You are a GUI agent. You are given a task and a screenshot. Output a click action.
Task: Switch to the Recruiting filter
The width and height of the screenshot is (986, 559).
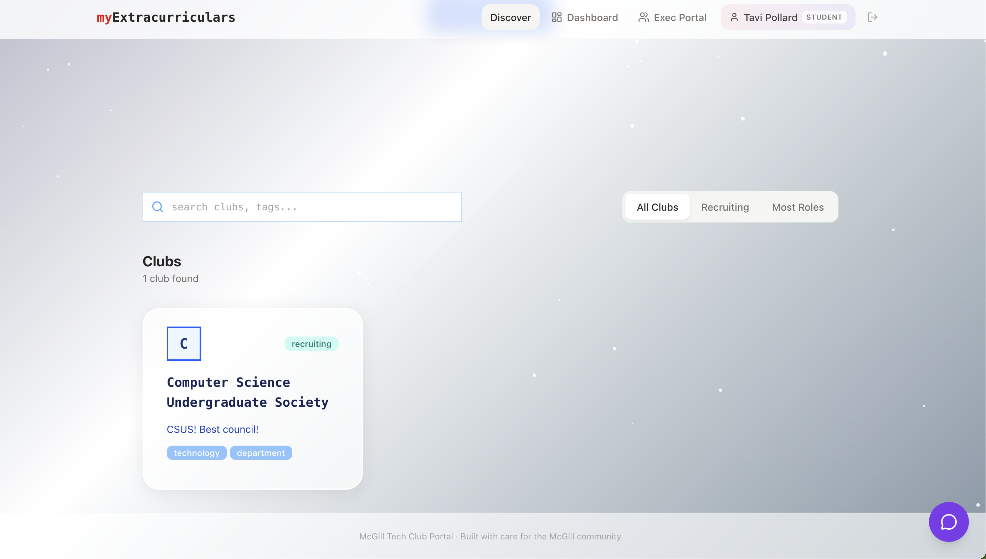[x=725, y=207]
